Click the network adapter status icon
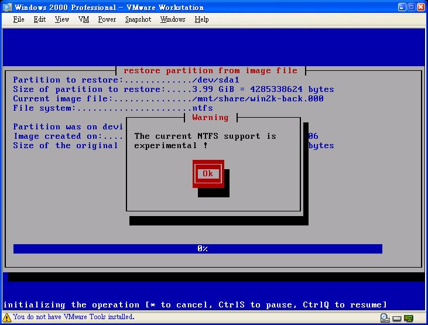428x325 pixels. [409, 318]
